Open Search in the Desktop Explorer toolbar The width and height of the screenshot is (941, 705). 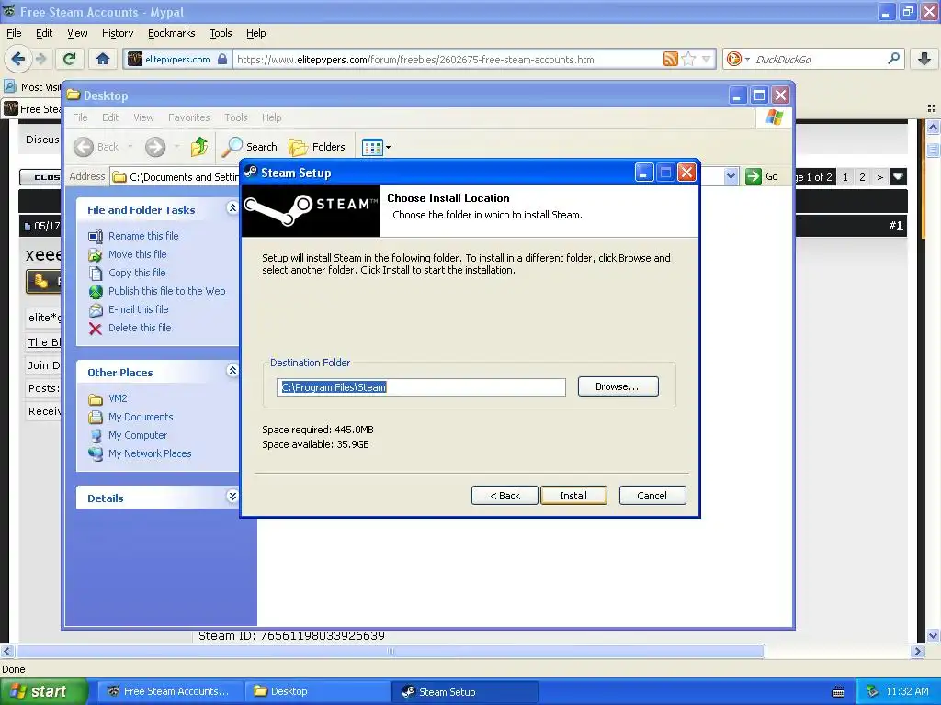[250, 146]
